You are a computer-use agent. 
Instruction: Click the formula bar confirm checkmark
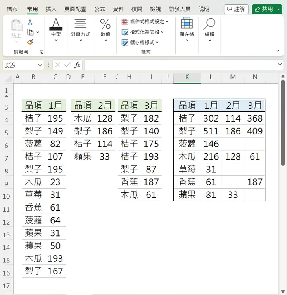[x=67, y=65]
